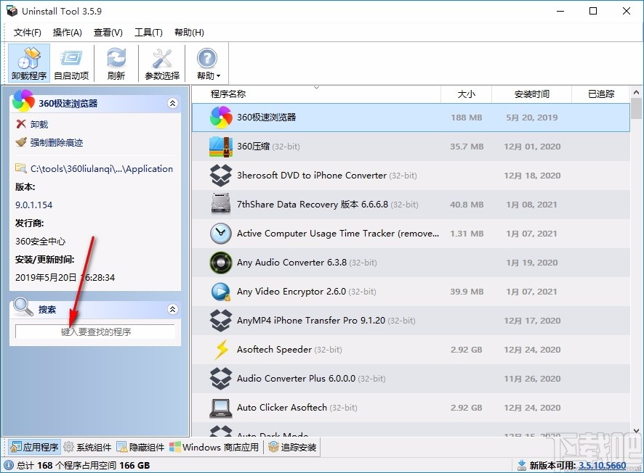Select 强制删除痕迹 force removal option
The width and height of the screenshot is (644, 473).
[x=22, y=142]
